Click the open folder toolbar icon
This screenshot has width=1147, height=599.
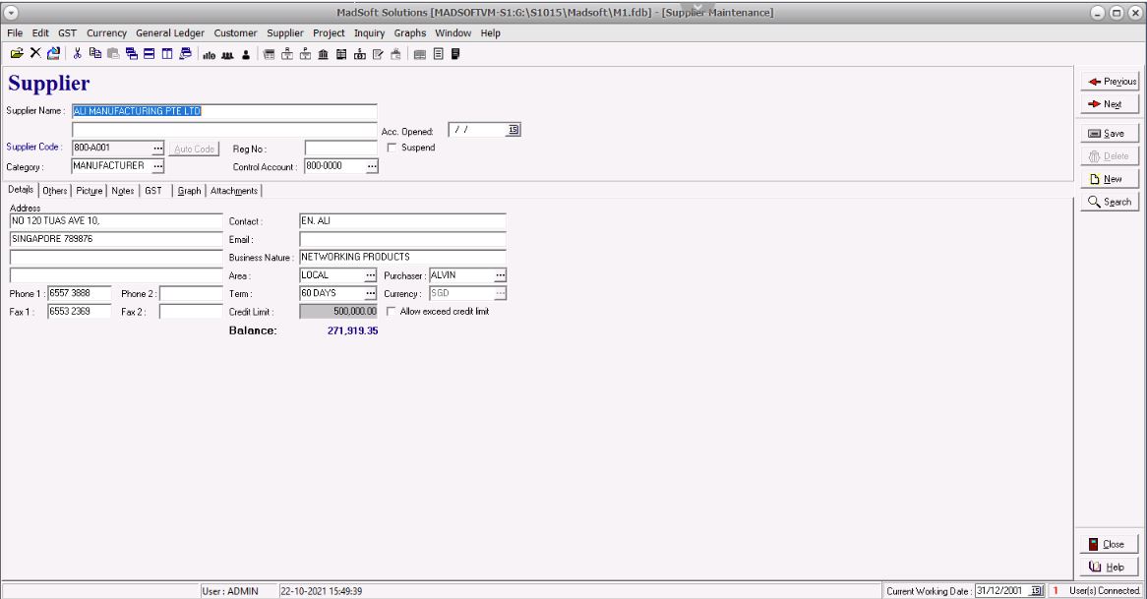tap(16, 53)
